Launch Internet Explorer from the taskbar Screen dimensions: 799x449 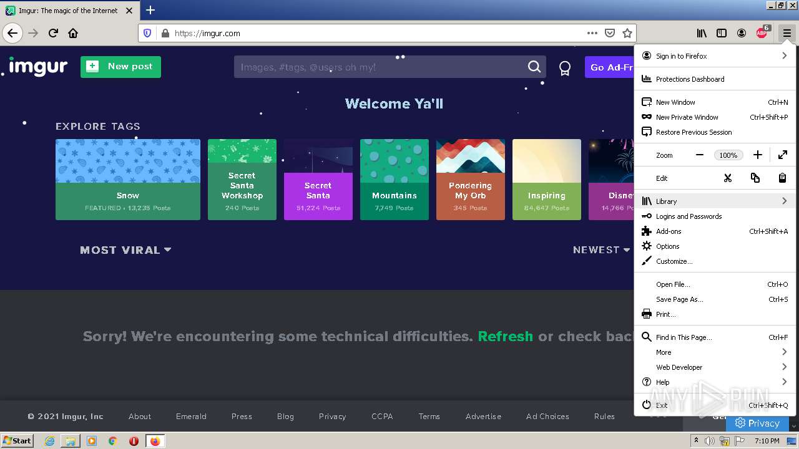[49, 441]
